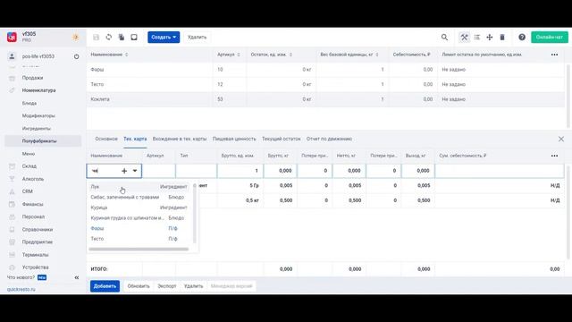This screenshot has width=572, height=322.
Task: Open the Вхождение в тех. карты tab
Action: 180,140
